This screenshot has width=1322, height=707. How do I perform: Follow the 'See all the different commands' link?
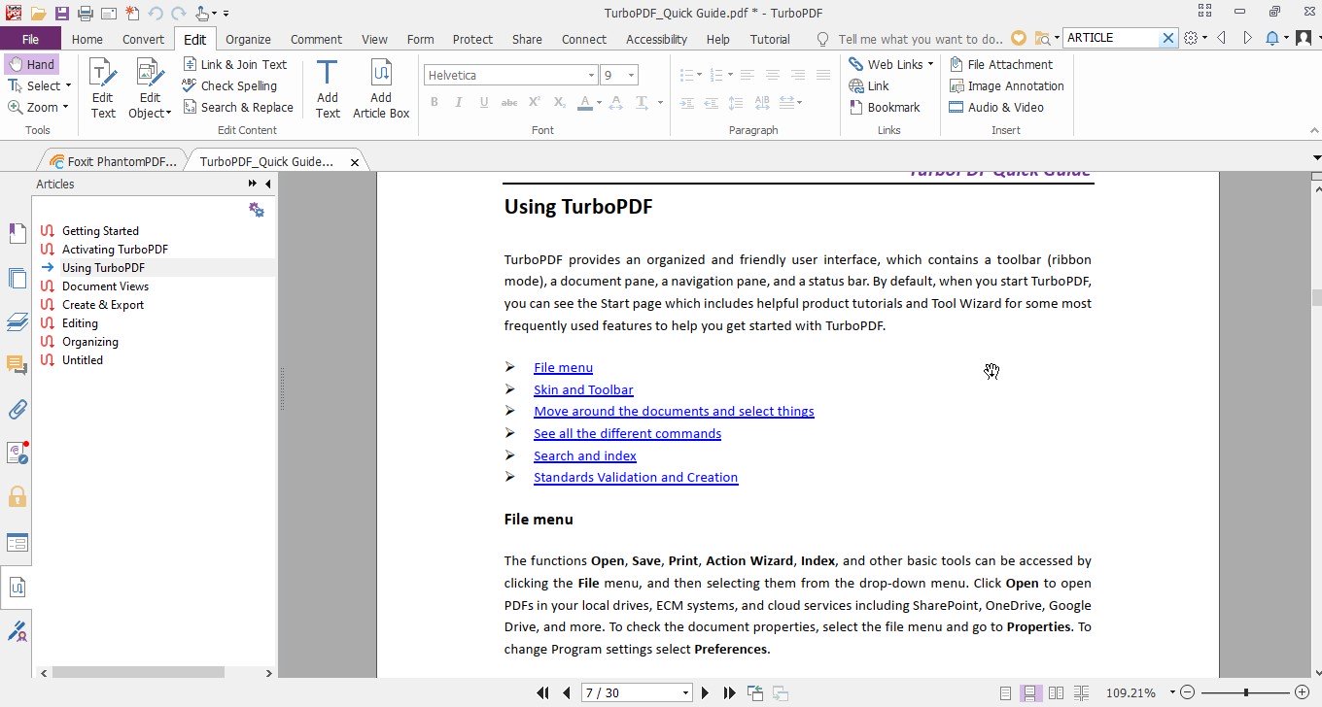tap(627, 433)
